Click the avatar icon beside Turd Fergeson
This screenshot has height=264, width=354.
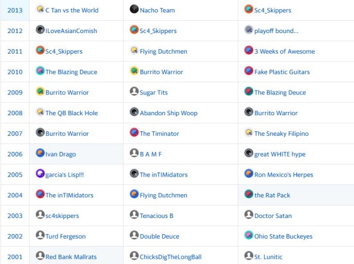(x=40, y=236)
